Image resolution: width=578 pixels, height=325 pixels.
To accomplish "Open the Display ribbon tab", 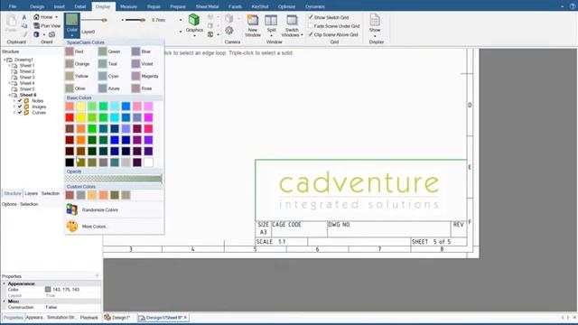I will click(103, 6).
